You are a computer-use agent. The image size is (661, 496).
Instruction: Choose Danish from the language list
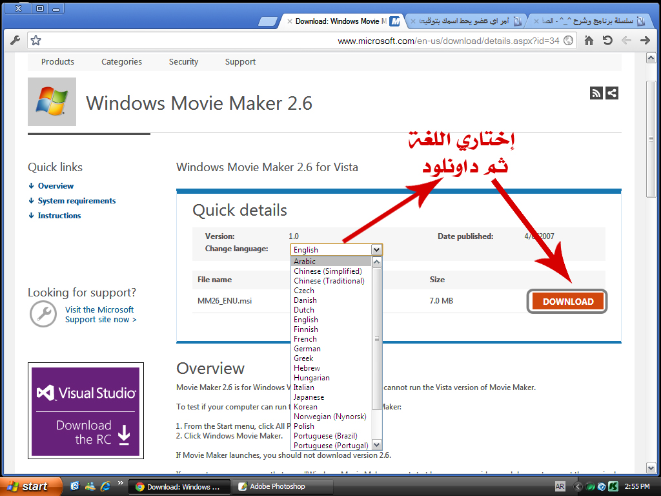[331, 300]
